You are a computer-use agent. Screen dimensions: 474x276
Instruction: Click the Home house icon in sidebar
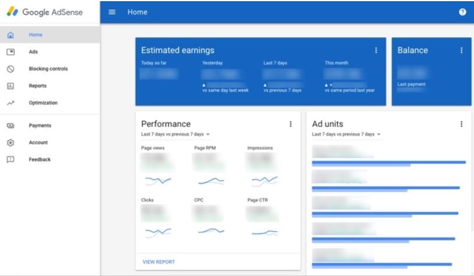[10, 35]
